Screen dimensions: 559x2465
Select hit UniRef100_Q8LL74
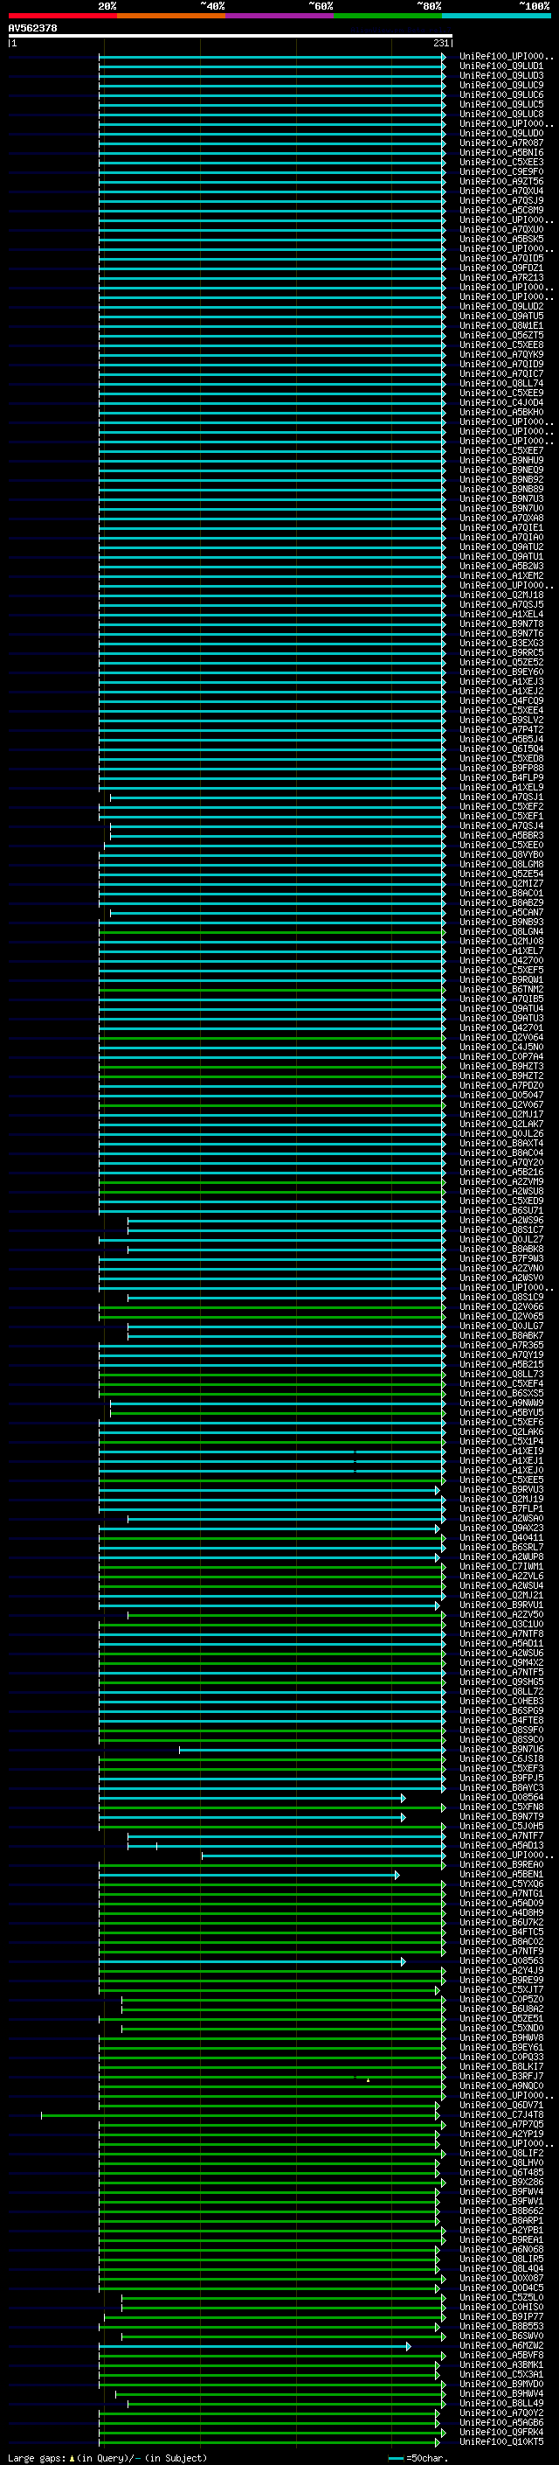click(501, 384)
